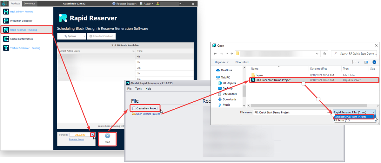
Task: Click the File name input field
Action: pos(292,112)
